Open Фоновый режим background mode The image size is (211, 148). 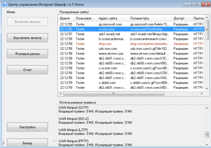click(28, 54)
